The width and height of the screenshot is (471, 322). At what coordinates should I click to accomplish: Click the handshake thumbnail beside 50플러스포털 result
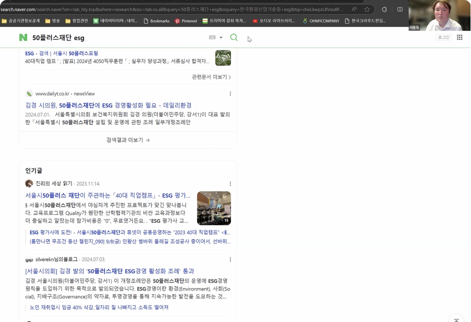223,58
